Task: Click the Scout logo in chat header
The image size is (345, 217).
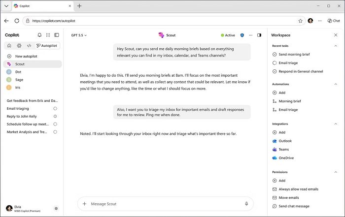Action: point(161,35)
